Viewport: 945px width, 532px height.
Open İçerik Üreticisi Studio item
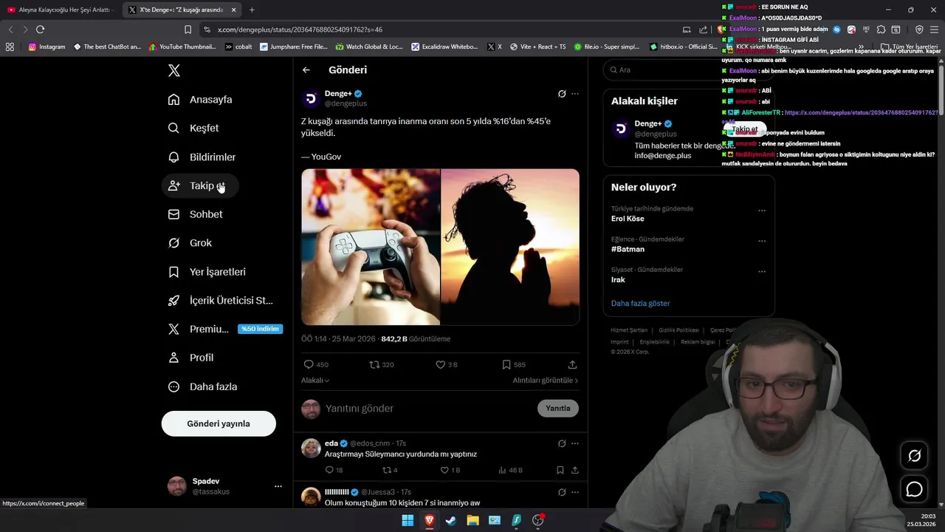coord(221,300)
